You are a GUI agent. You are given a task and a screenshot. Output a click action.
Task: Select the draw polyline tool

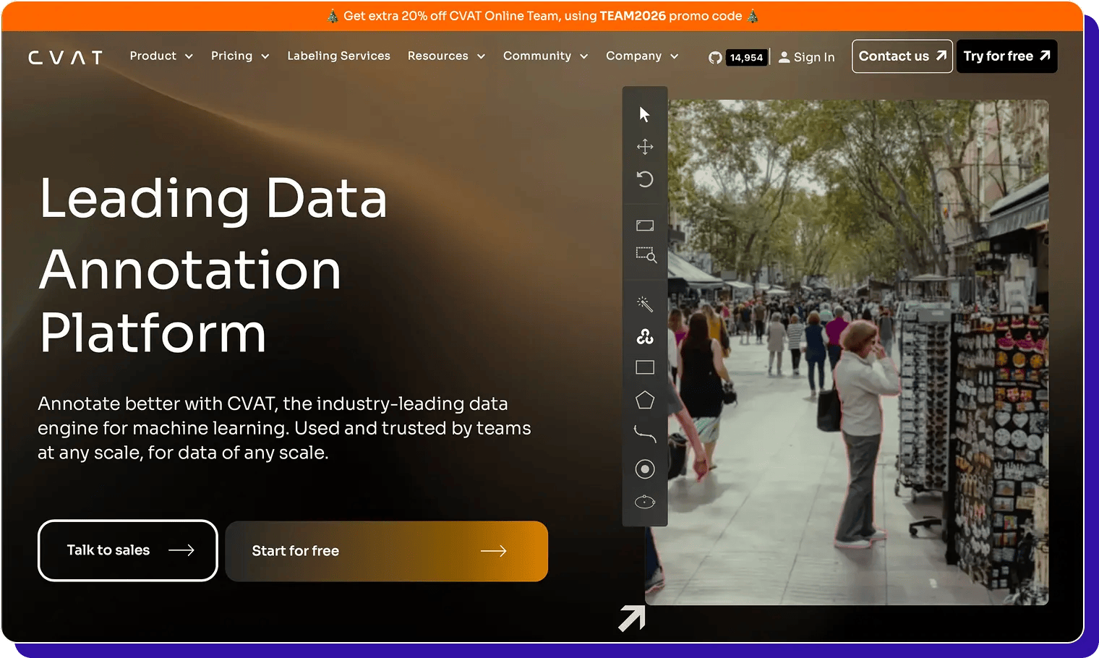pyautogui.click(x=645, y=433)
